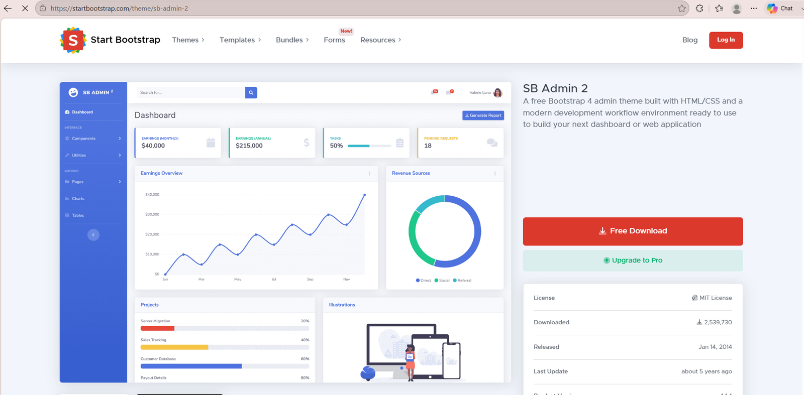Click the Log In button
The image size is (804, 395).
coord(726,40)
